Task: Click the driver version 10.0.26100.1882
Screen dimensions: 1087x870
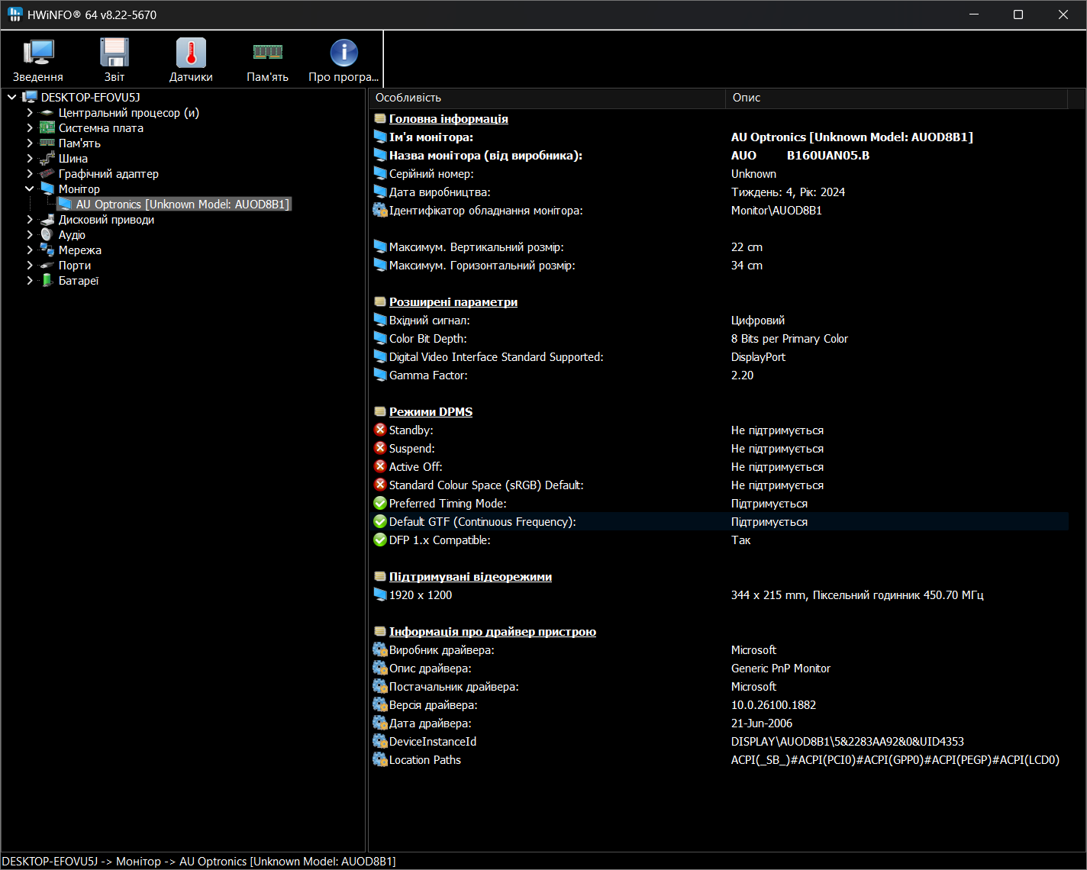Action: click(773, 704)
